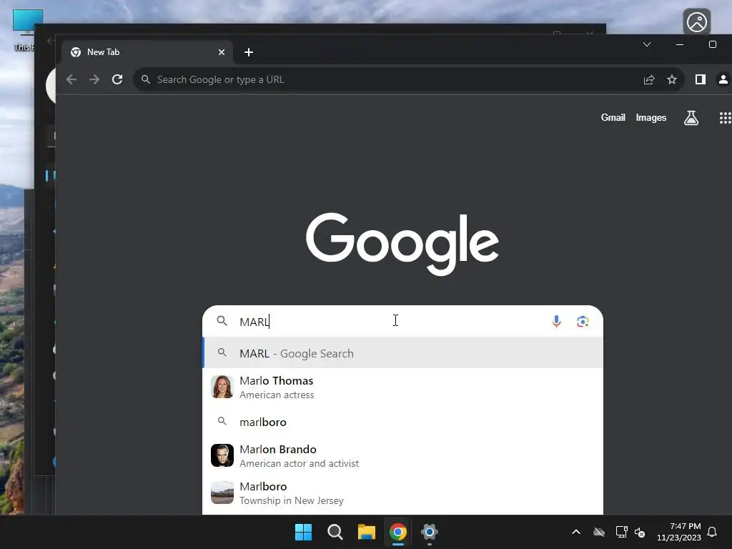The height and width of the screenshot is (549, 732).
Task: Click the muted volume tray icon
Action: pos(640,532)
